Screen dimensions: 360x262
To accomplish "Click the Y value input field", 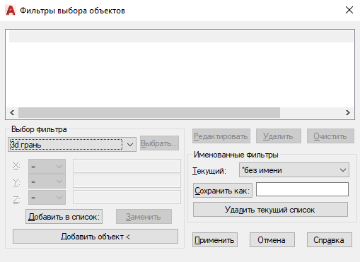I will click(x=127, y=181).
